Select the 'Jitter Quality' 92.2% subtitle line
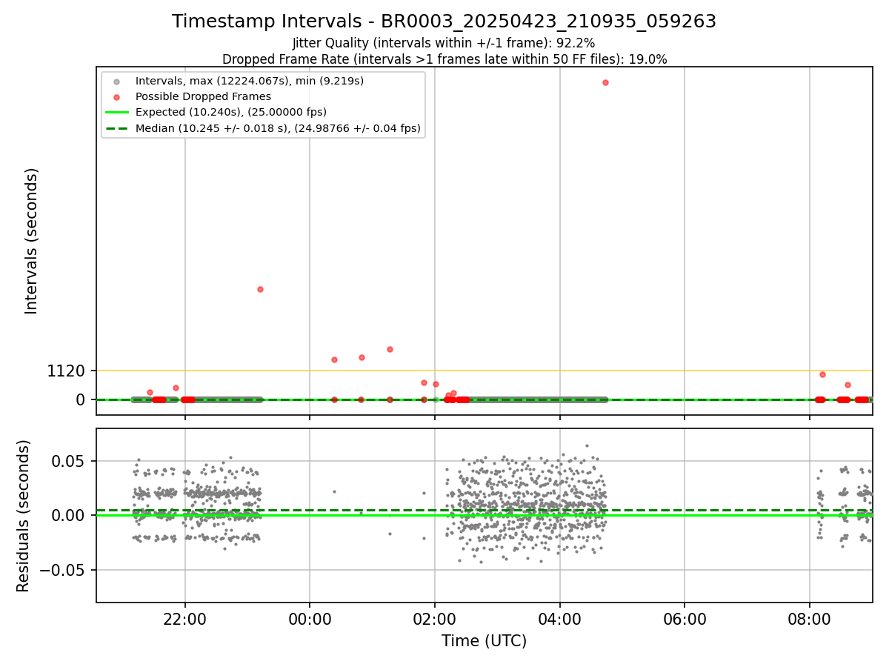 (444, 43)
